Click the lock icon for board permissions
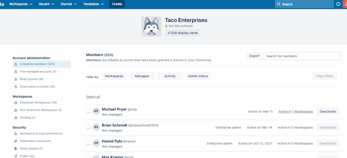 click(16, 134)
